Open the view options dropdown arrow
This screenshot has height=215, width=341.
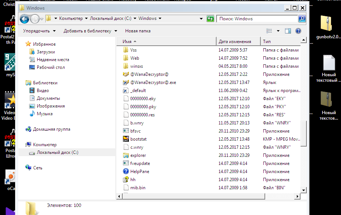pos(278,31)
